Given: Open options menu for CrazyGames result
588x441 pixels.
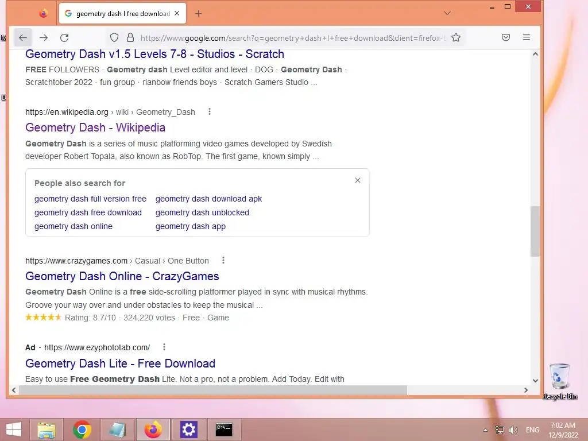Looking at the screenshot, I should click(x=223, y=260).
